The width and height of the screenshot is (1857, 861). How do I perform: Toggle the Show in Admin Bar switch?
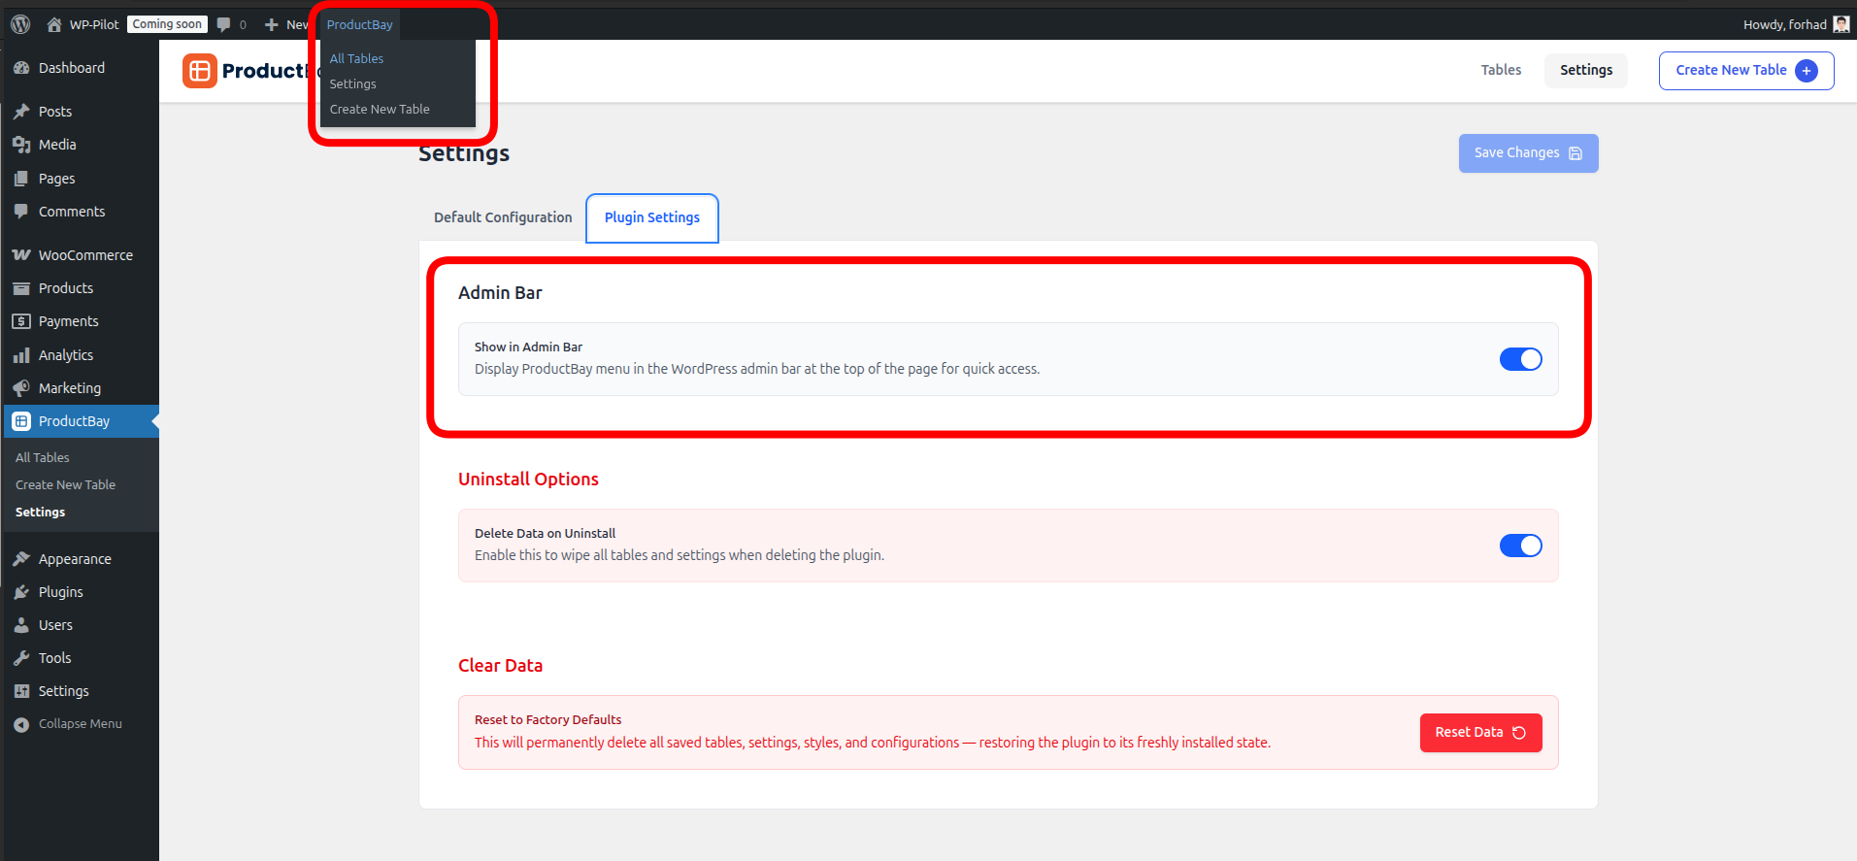click(x=1520, y=359)
